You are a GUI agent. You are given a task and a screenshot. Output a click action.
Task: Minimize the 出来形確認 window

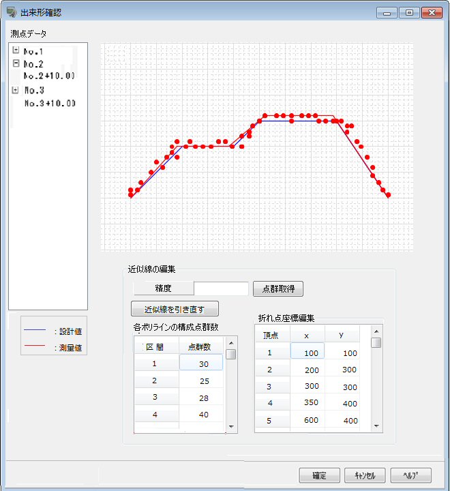coord(387,13)
